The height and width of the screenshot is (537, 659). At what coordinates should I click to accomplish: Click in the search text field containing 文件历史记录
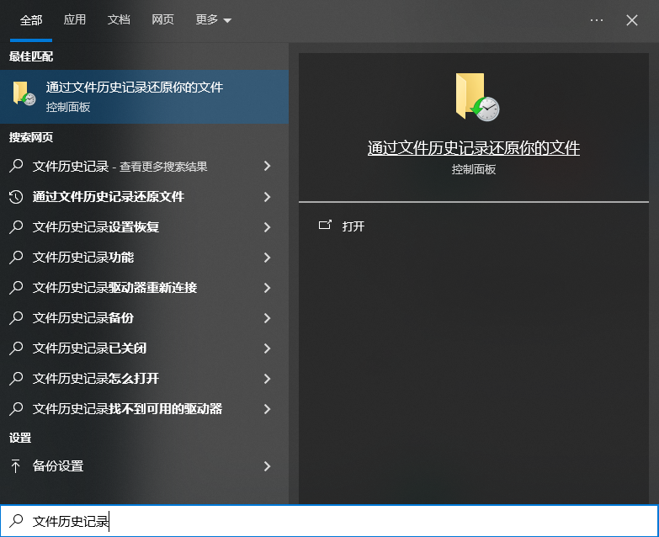(337, 522)
